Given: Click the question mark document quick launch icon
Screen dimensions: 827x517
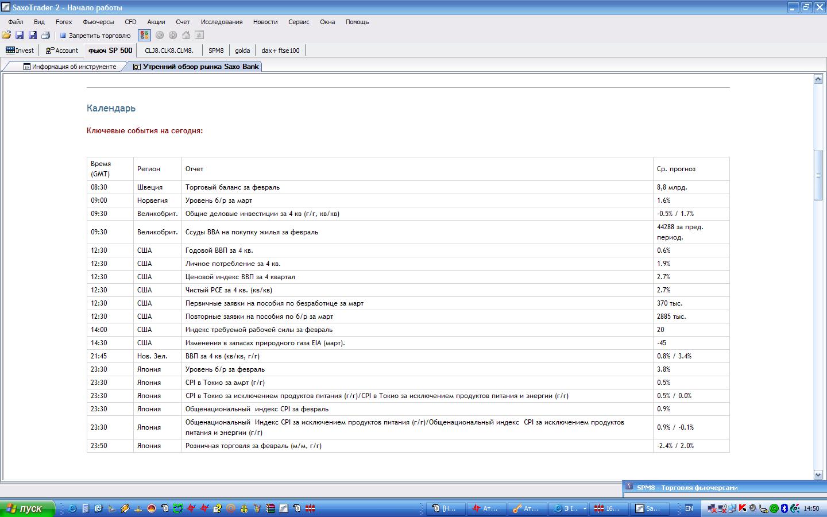Looking at the screenshot, I should [217, 508].
